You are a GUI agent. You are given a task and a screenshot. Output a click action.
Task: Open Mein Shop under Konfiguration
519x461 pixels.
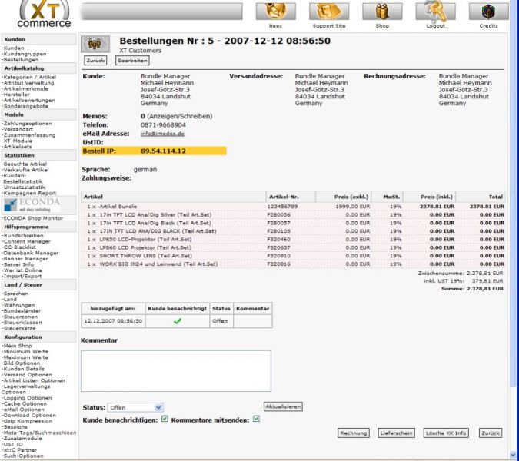click(x=17, y=346)
